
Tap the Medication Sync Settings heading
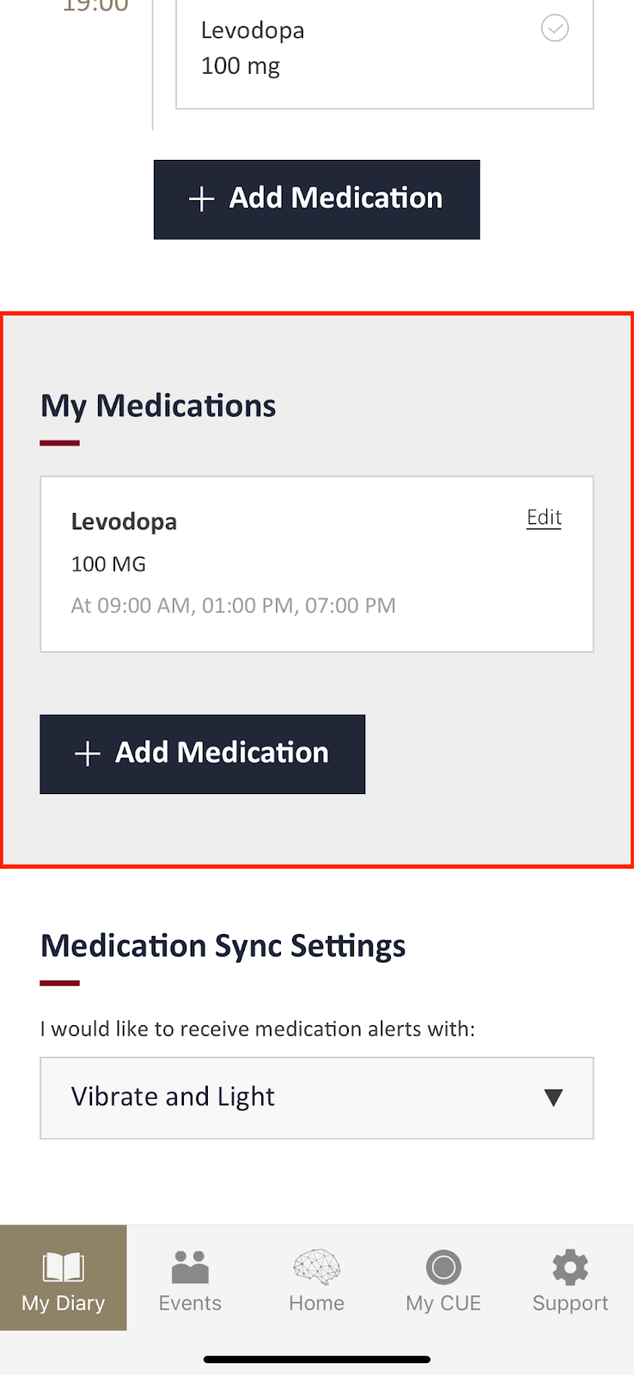223,946
